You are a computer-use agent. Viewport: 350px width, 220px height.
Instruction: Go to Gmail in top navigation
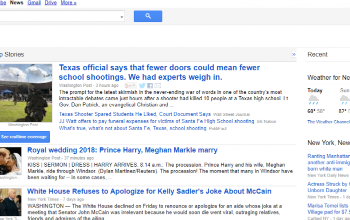tap(34, 3)
